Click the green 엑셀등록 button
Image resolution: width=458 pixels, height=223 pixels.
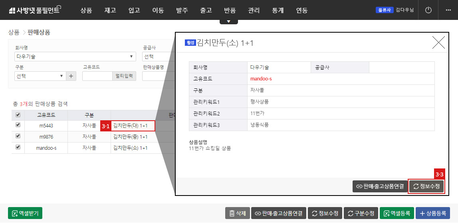[x=397, y=213]
